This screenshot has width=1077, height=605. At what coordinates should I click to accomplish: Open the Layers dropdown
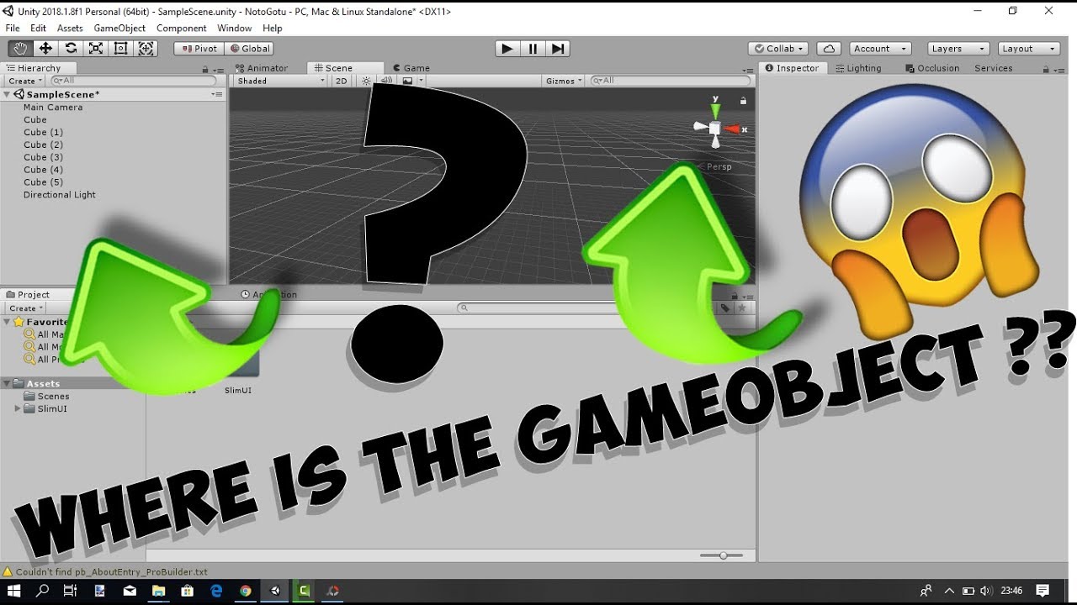(x=958, y=49)
